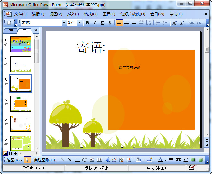
Task: Expand standard toolbar options
Action: tap(16, 23)
